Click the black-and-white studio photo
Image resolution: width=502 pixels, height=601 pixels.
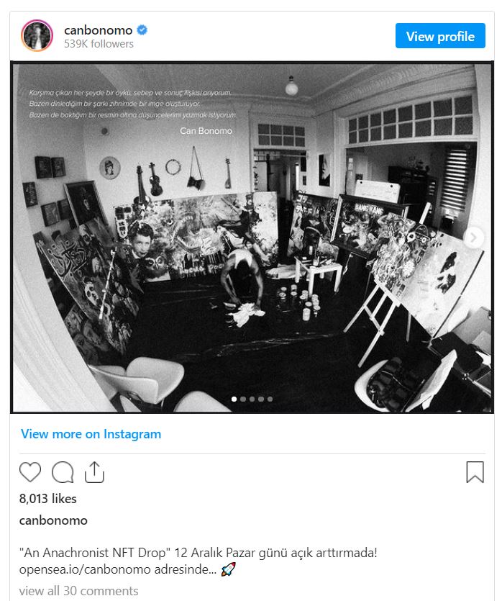(252, 238)
